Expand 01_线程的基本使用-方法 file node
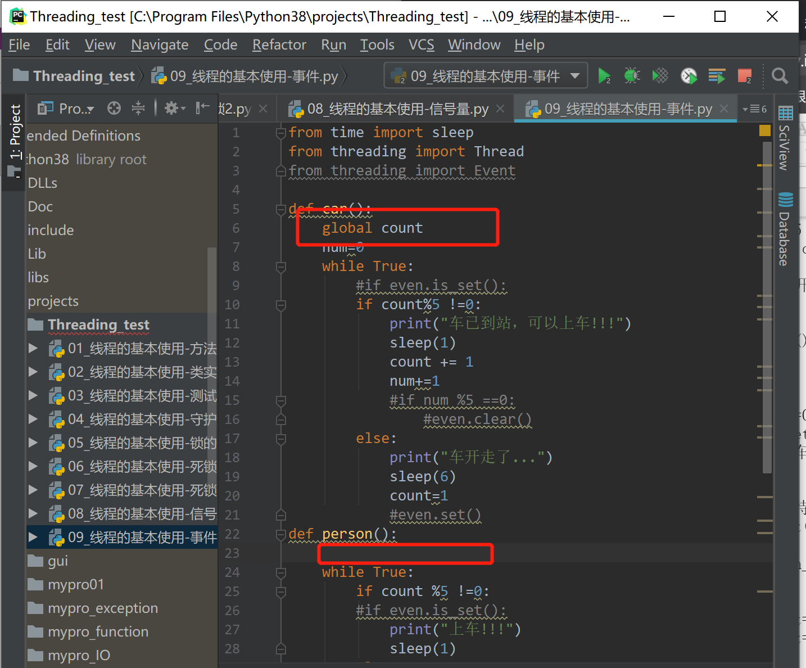 pyautogui.click(x=33, y=349)
